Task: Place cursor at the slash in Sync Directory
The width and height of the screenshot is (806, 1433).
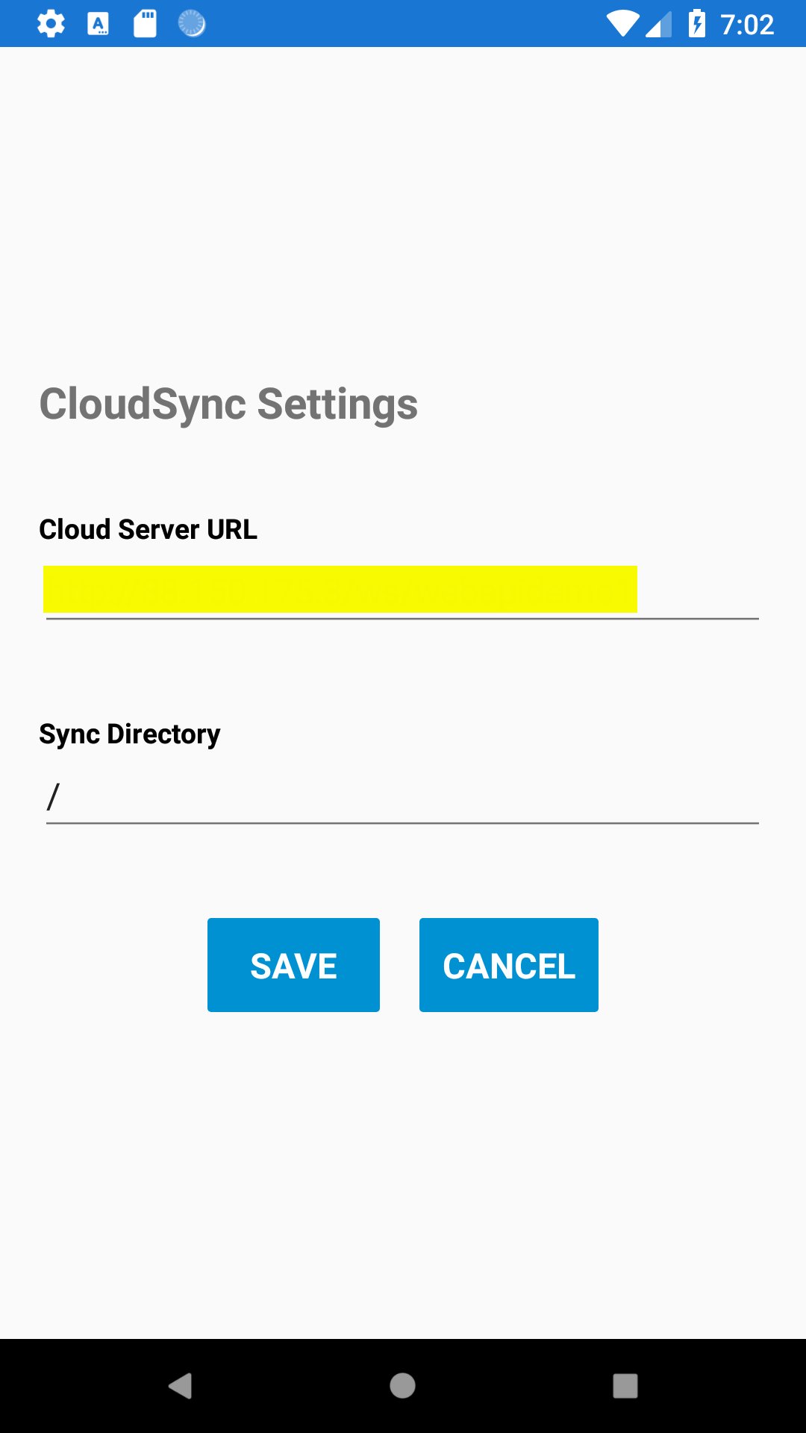Action: click(x=53, y=797)
